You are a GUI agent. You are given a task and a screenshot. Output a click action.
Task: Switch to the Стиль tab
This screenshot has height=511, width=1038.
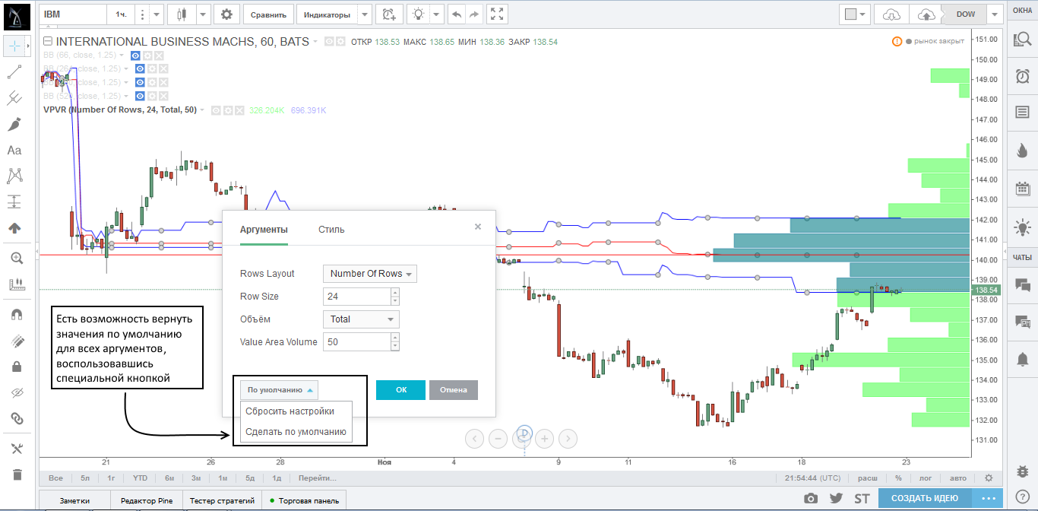[331, 230]
